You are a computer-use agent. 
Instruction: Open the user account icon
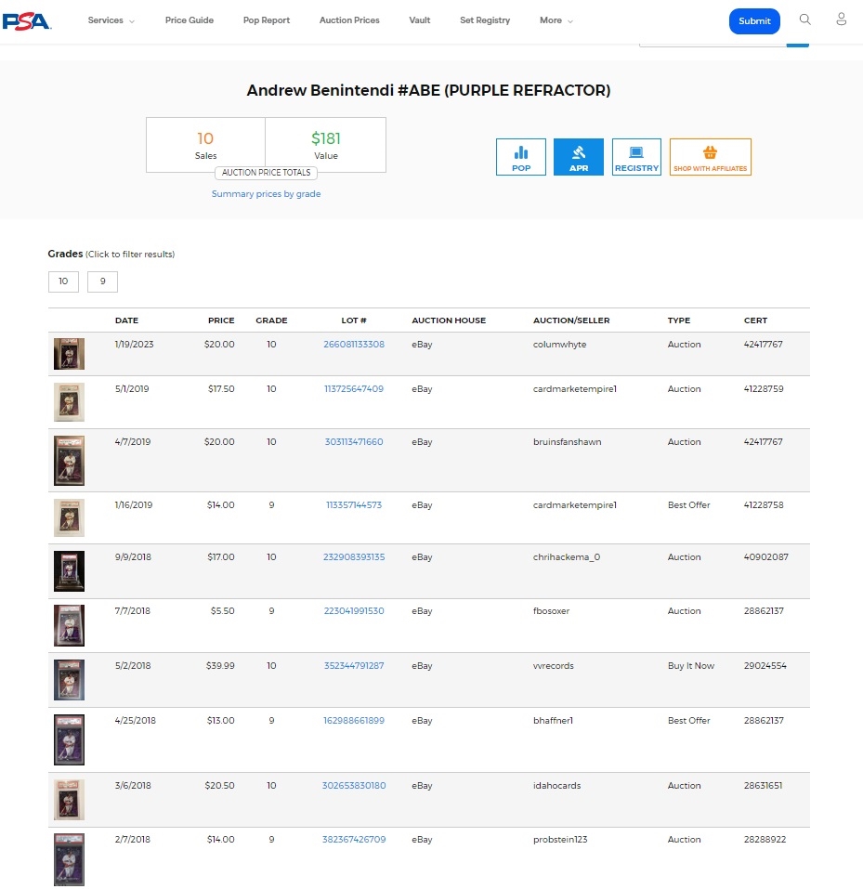[842, 20]
